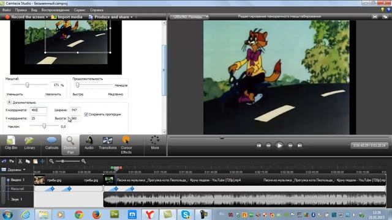The height and width of the screenshot is (220, 392).
Task: Copy selection in timeline toolbar
Action: [x=28, y=161]
